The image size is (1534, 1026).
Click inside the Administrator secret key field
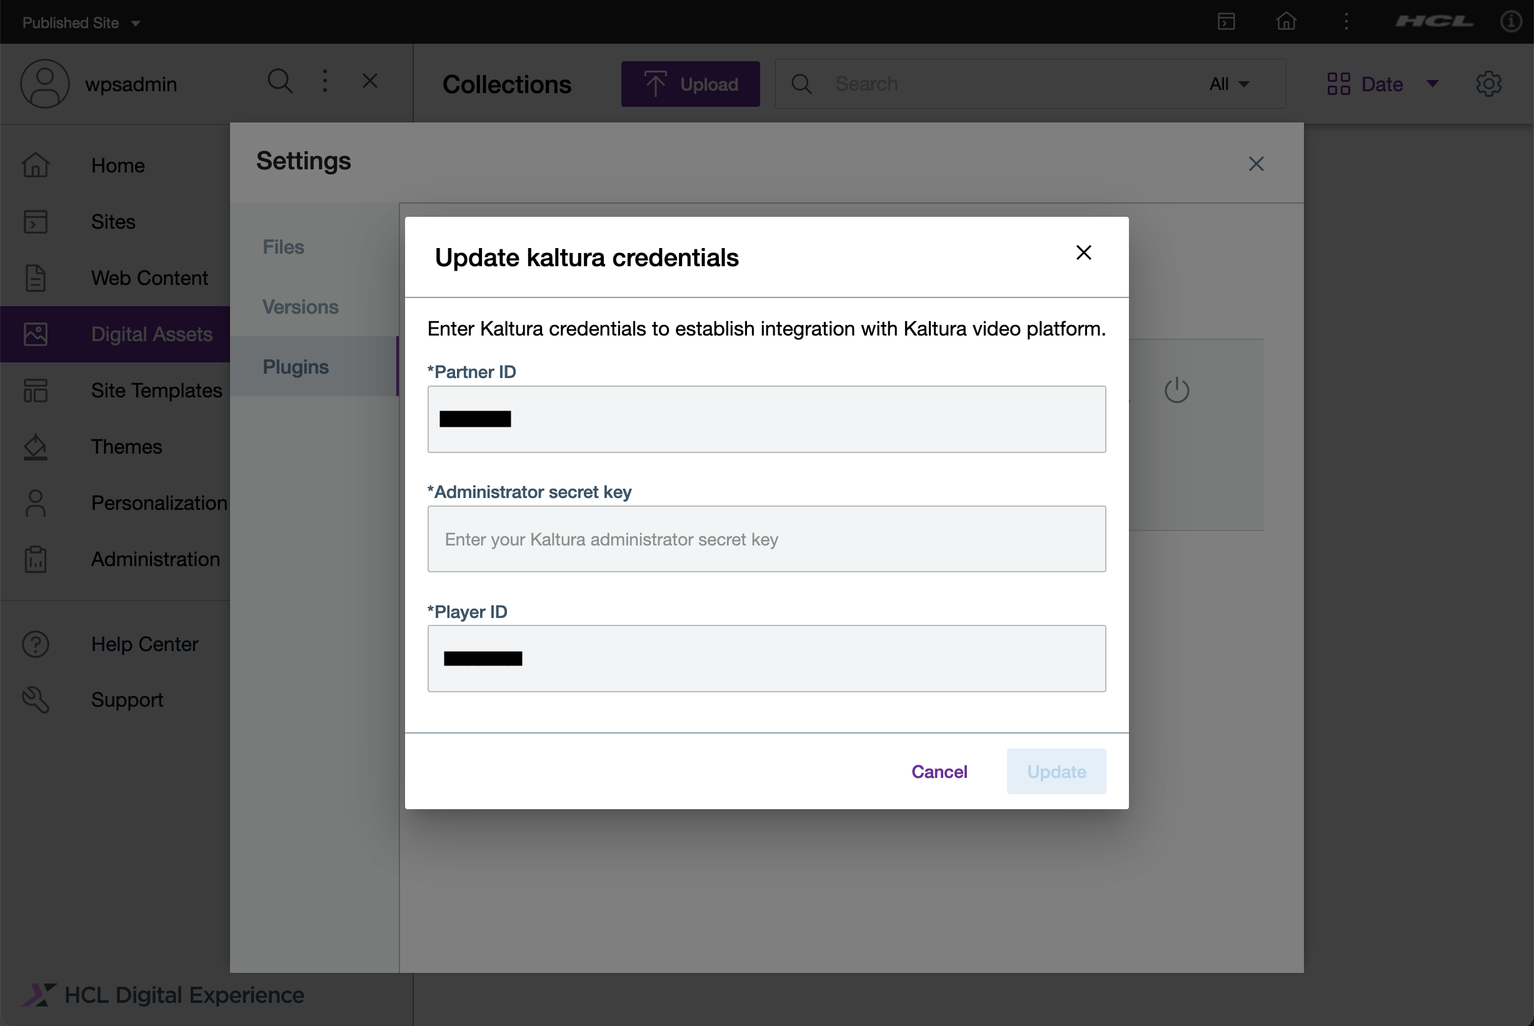point(766,539)
